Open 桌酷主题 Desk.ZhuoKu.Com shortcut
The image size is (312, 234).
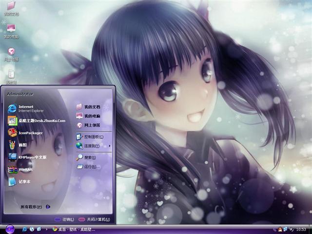41,121
